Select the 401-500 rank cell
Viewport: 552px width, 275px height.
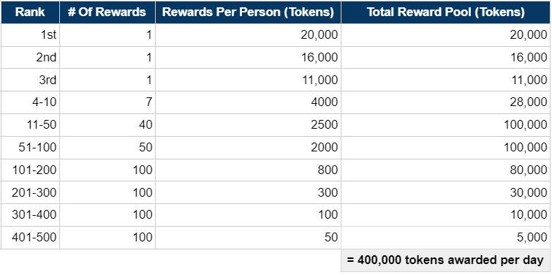30,238
